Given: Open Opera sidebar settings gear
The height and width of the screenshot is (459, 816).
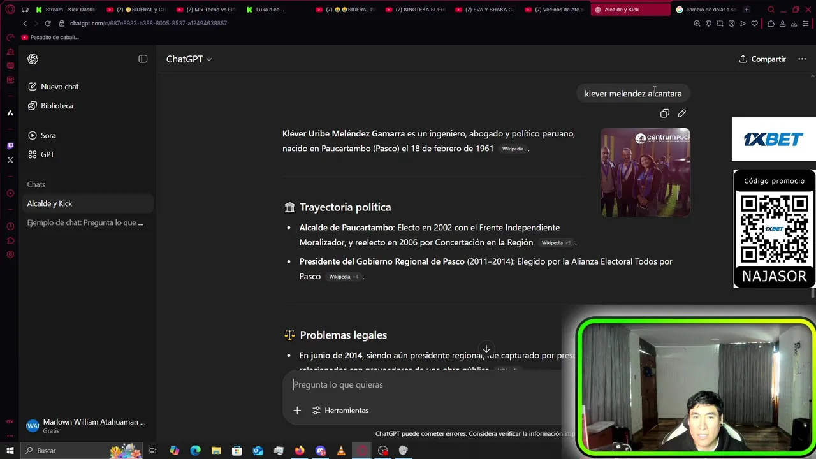Looking at the screenshot, I should coord(10,254).
